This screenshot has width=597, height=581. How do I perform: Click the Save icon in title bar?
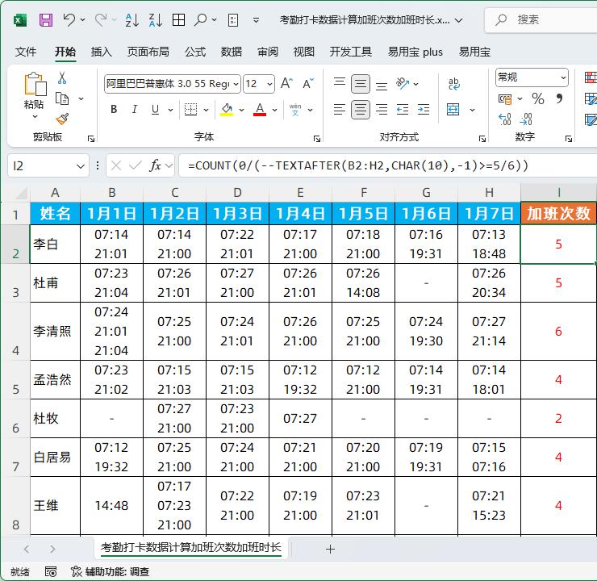[46, 20]
